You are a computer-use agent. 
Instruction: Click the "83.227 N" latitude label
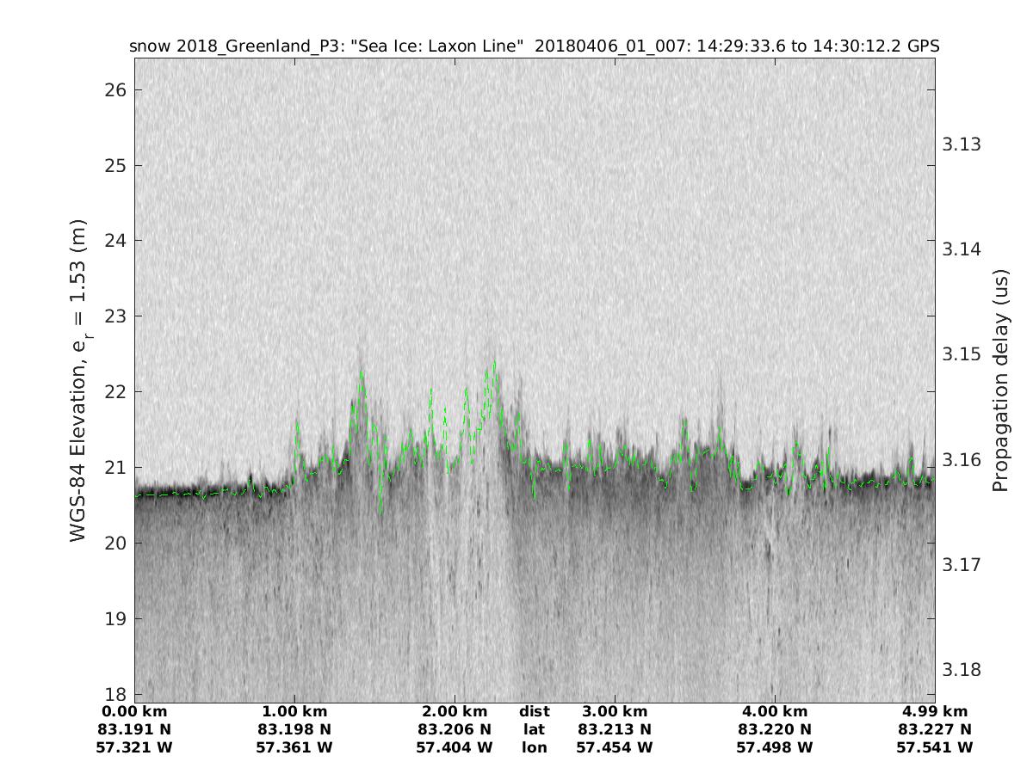(934, 729)
